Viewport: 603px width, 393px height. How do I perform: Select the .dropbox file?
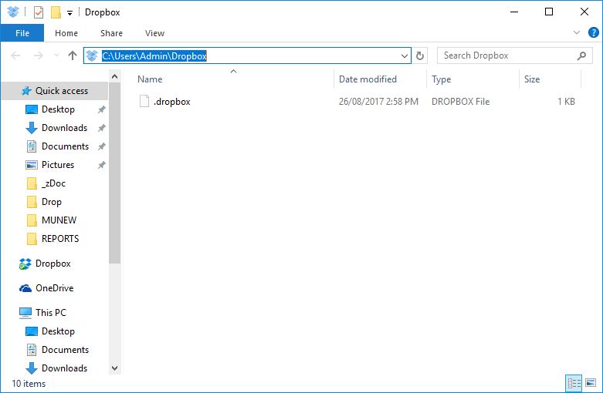pyautogui.click(x=172, y=102)
